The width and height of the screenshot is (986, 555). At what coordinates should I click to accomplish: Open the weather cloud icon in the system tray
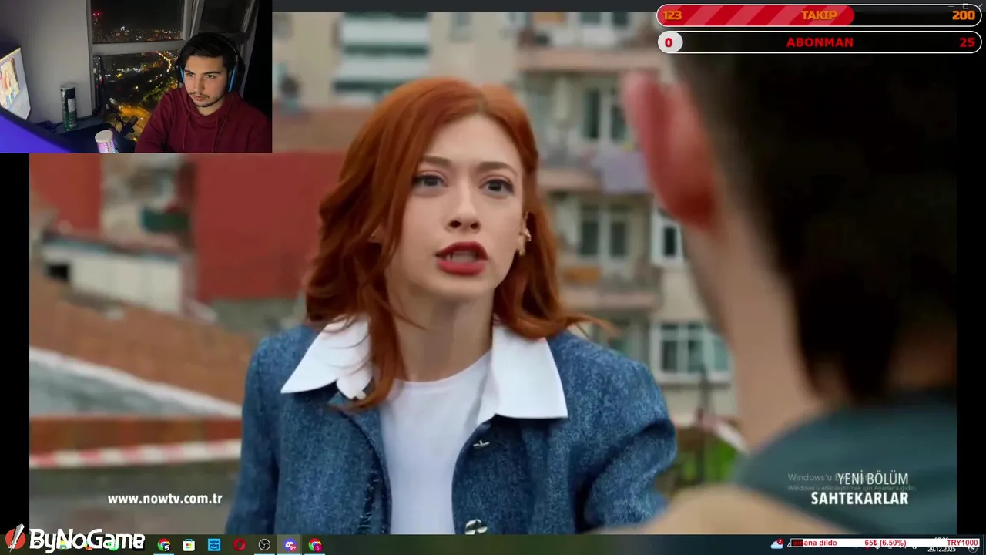pos(776,544)
